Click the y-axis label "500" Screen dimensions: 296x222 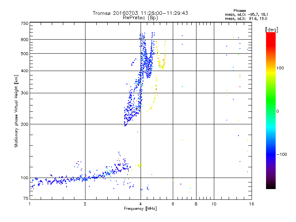click(x=24, y=54)
